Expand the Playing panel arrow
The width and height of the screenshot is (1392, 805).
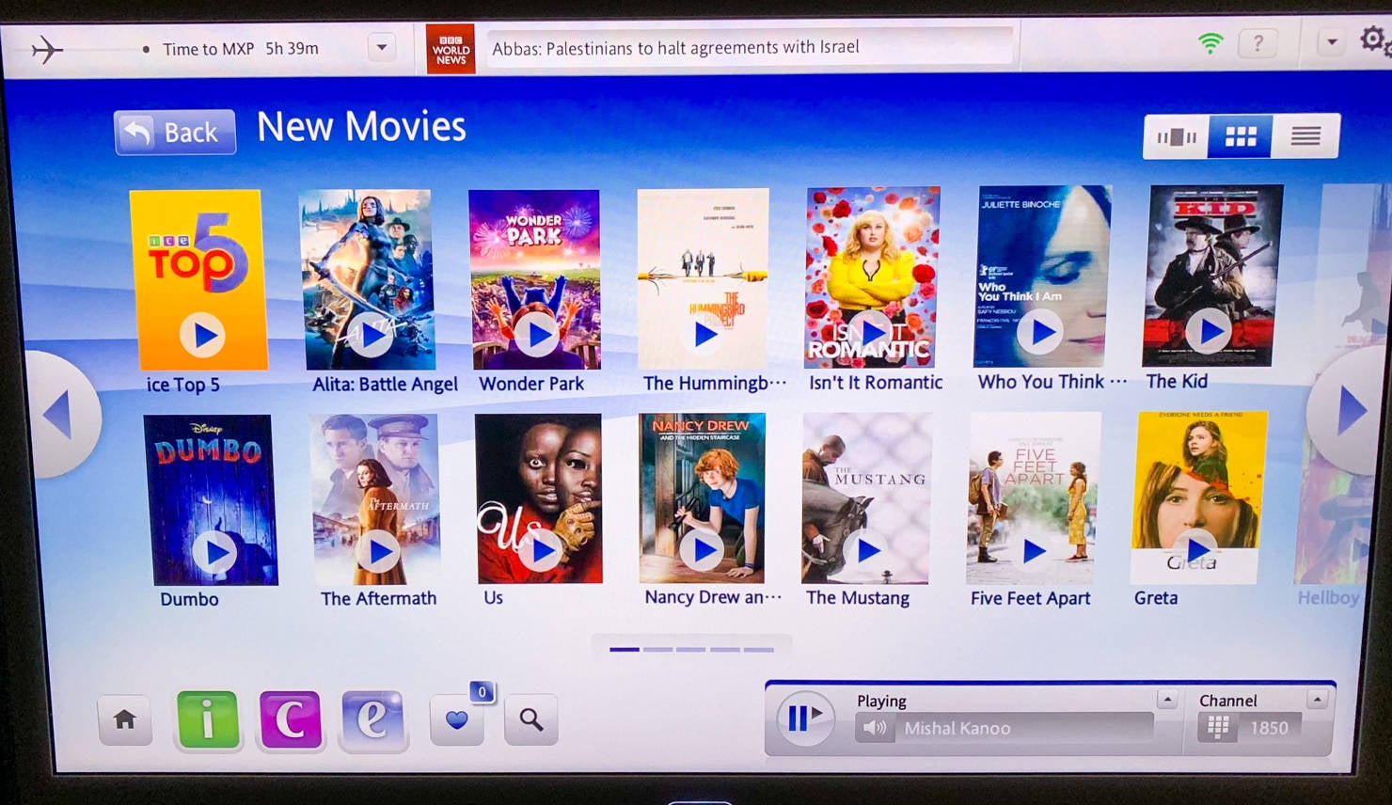coord(1167,700)
